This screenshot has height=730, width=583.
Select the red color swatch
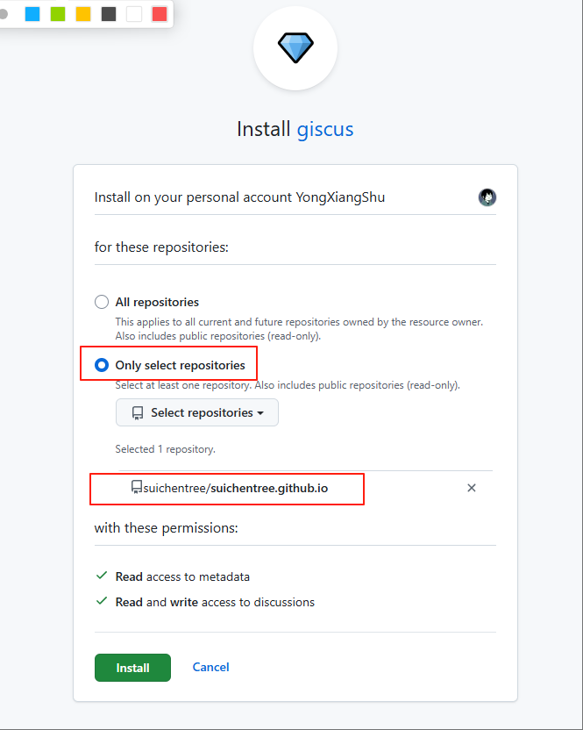[160, 14]
